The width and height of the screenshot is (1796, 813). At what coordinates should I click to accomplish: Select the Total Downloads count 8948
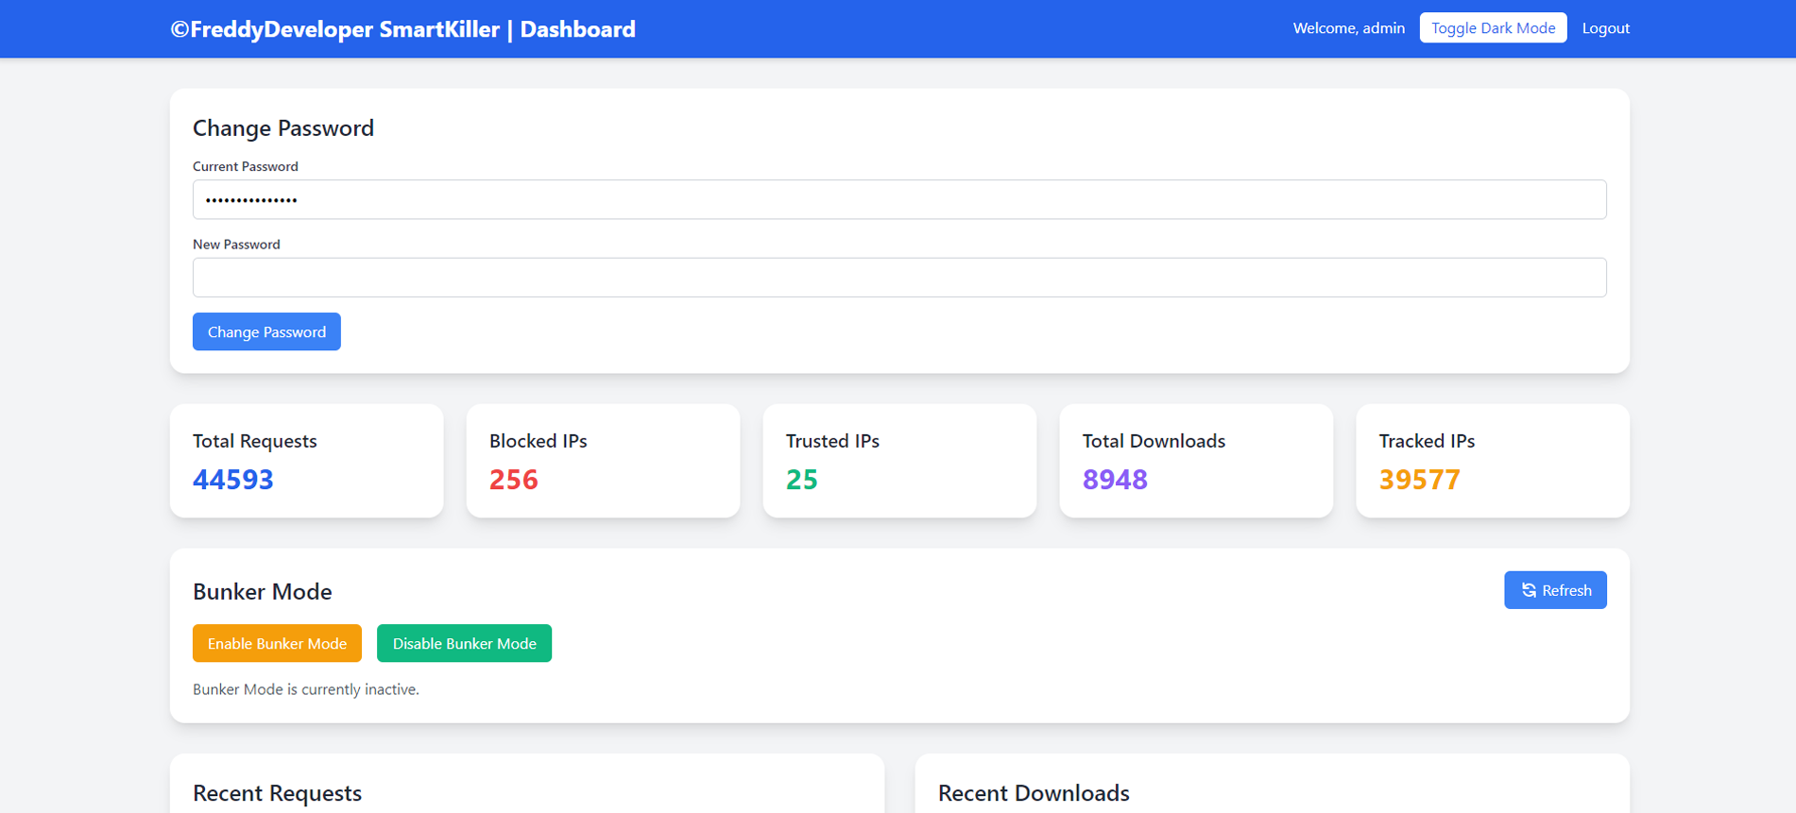(1115, 480)
